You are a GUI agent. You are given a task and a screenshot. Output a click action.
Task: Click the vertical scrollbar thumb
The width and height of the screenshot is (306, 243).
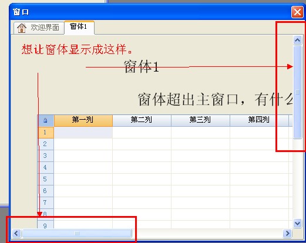coord(297,92)
